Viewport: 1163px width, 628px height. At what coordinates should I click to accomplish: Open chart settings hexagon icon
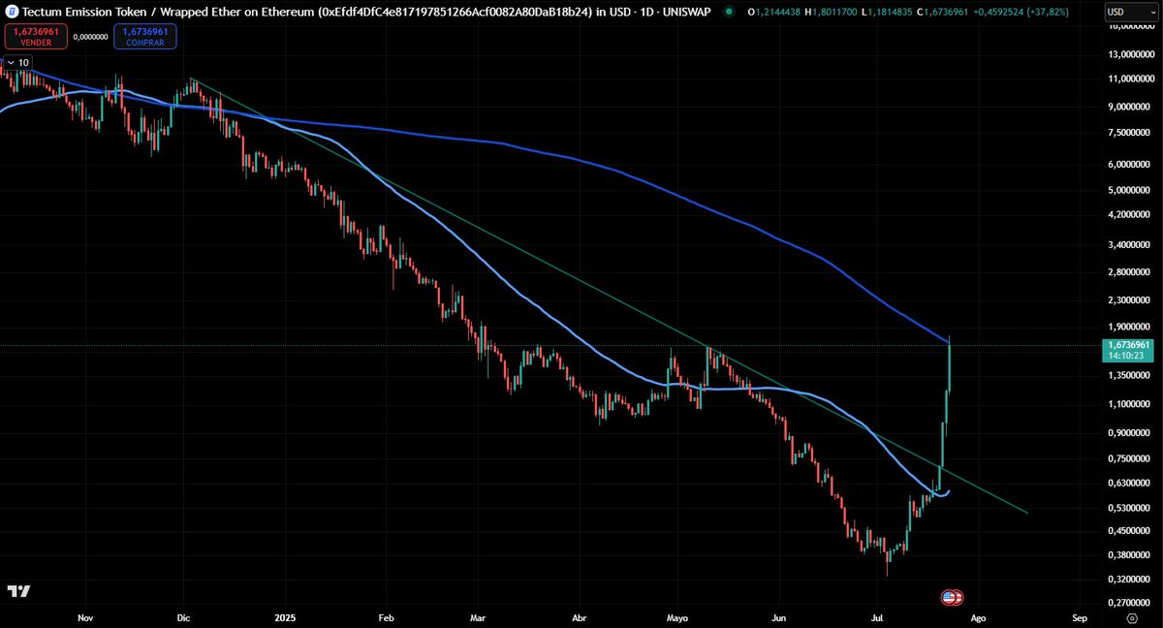pos(1131,617)
